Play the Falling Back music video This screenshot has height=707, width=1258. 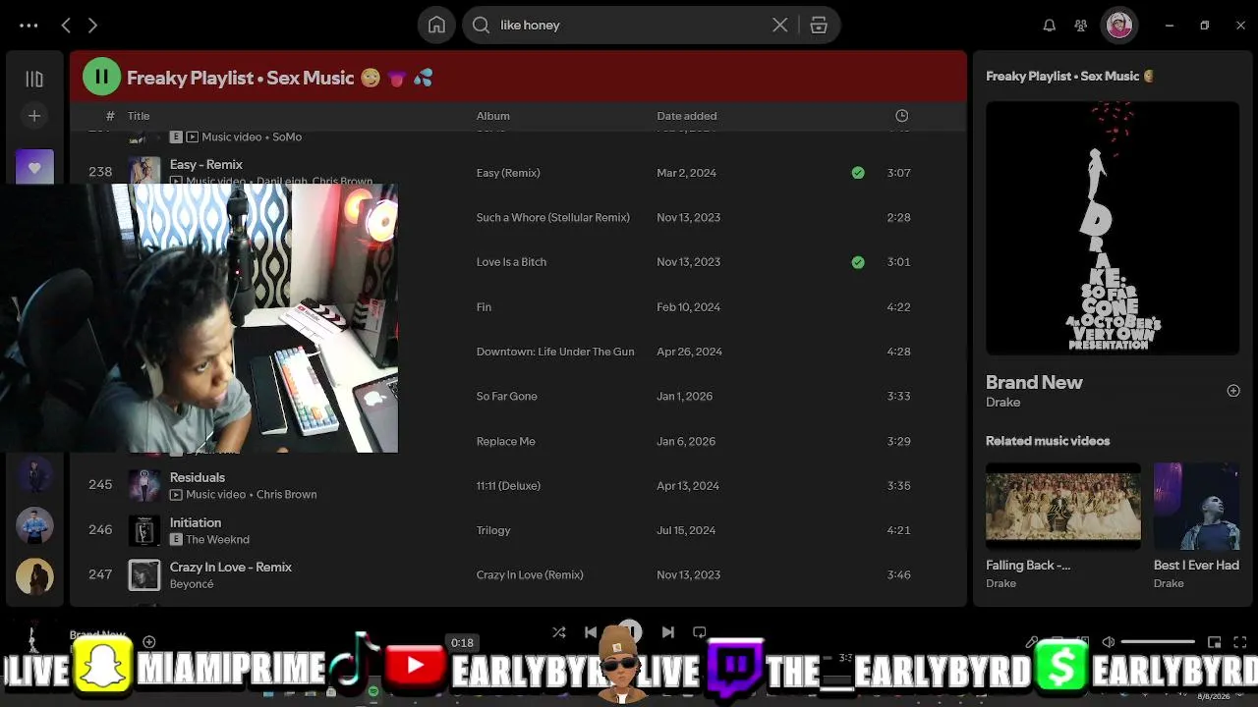[x=1063, y=506]
